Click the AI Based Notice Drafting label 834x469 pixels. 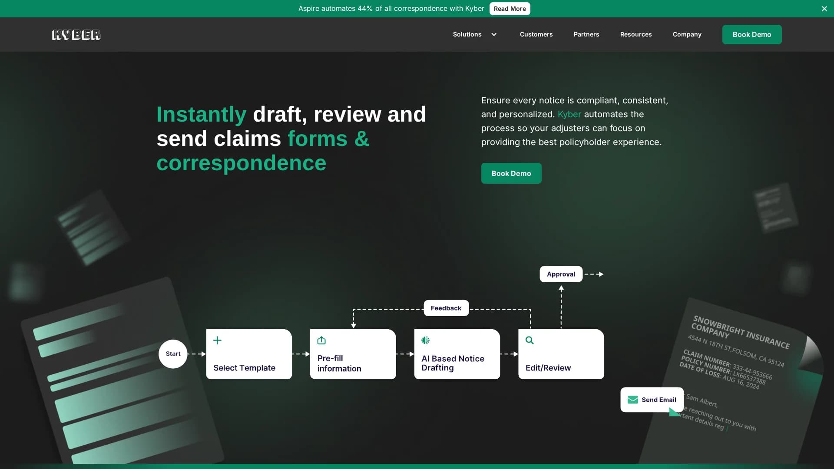[x=453, y=363]
